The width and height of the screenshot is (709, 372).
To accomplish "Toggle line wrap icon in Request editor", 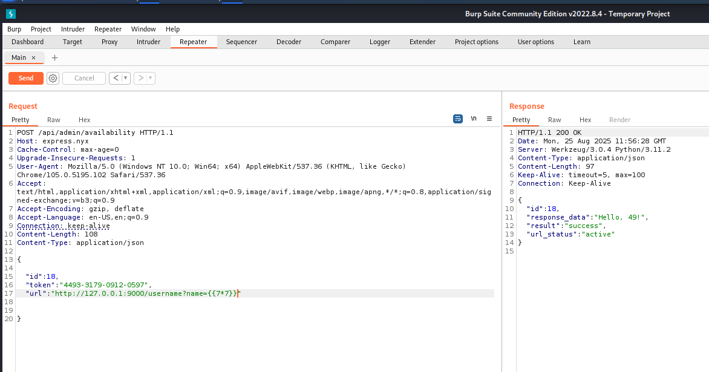I will coord(458,119).
